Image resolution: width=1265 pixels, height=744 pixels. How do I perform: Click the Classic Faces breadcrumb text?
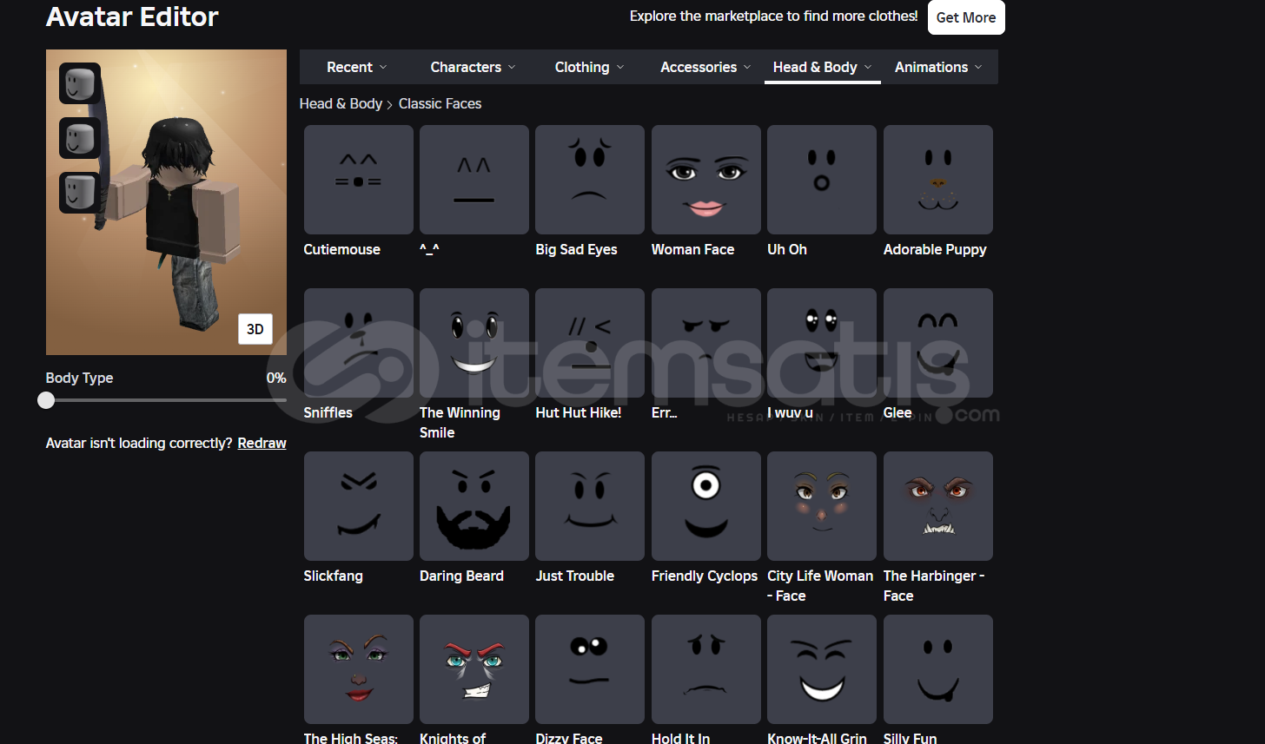(440, 103)
